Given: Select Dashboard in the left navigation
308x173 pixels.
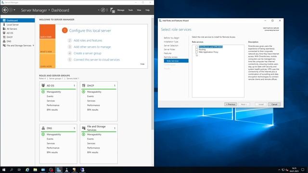Looking at the screenshot, I should pos(18,20).
